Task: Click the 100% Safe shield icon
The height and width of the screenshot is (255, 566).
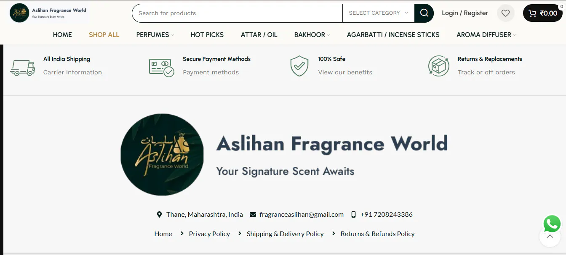Action: [x=299, y=66]
